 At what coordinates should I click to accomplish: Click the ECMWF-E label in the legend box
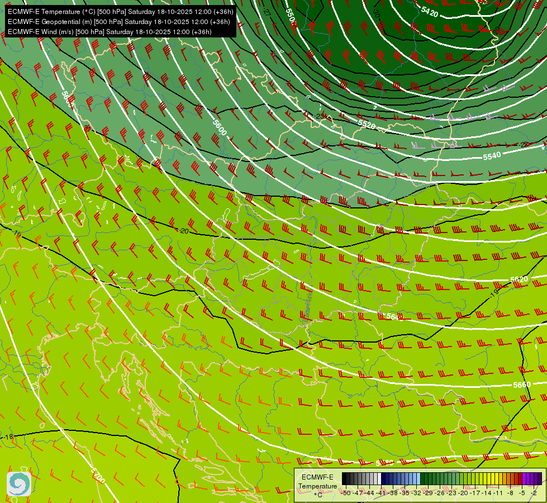[317, 477]
